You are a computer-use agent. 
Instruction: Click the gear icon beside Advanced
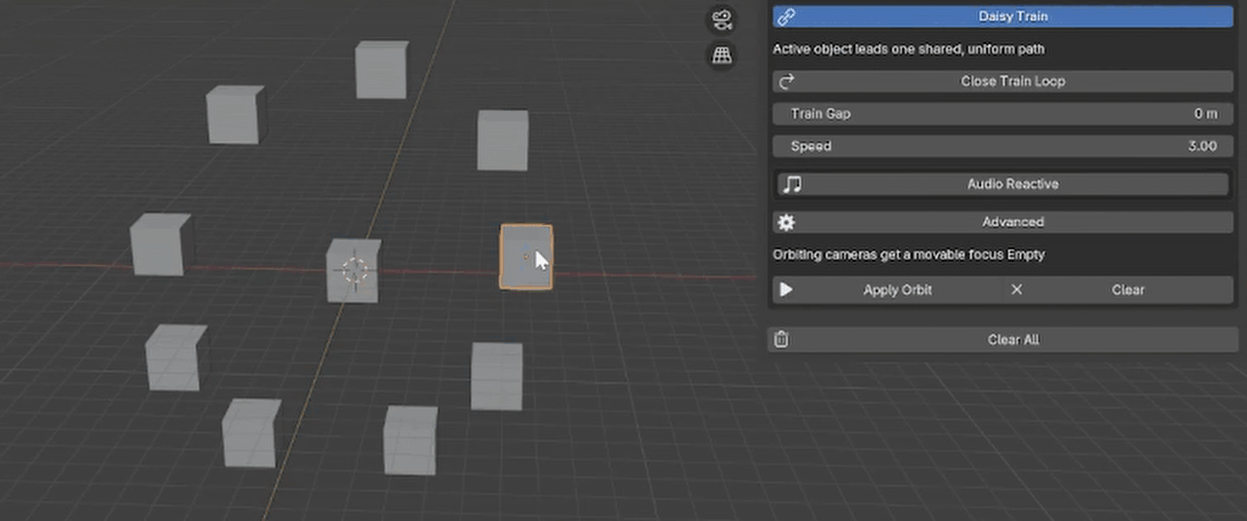coord(786,222)
